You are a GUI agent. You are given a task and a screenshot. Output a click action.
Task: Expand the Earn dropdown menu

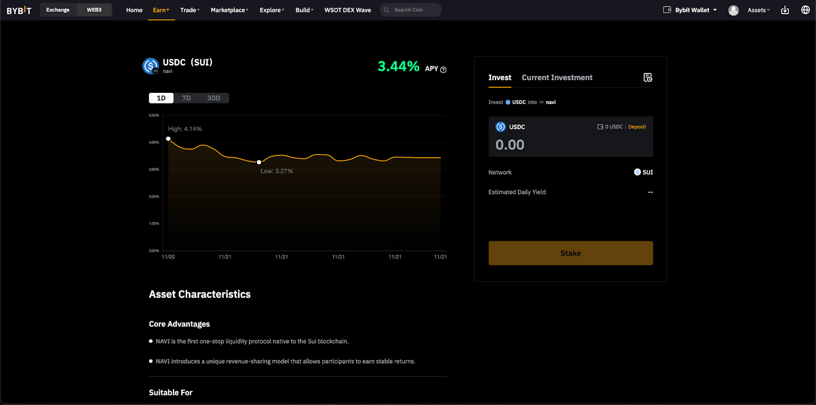pyautogui.click(x=161, y=10)
